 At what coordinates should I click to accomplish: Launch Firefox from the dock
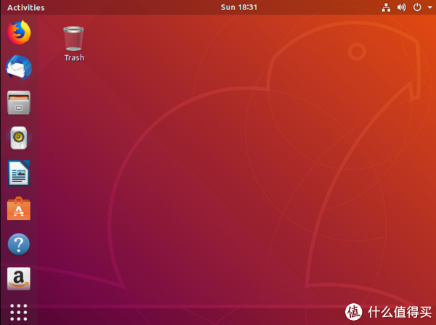pyautogui.click(x=19, y=33)
